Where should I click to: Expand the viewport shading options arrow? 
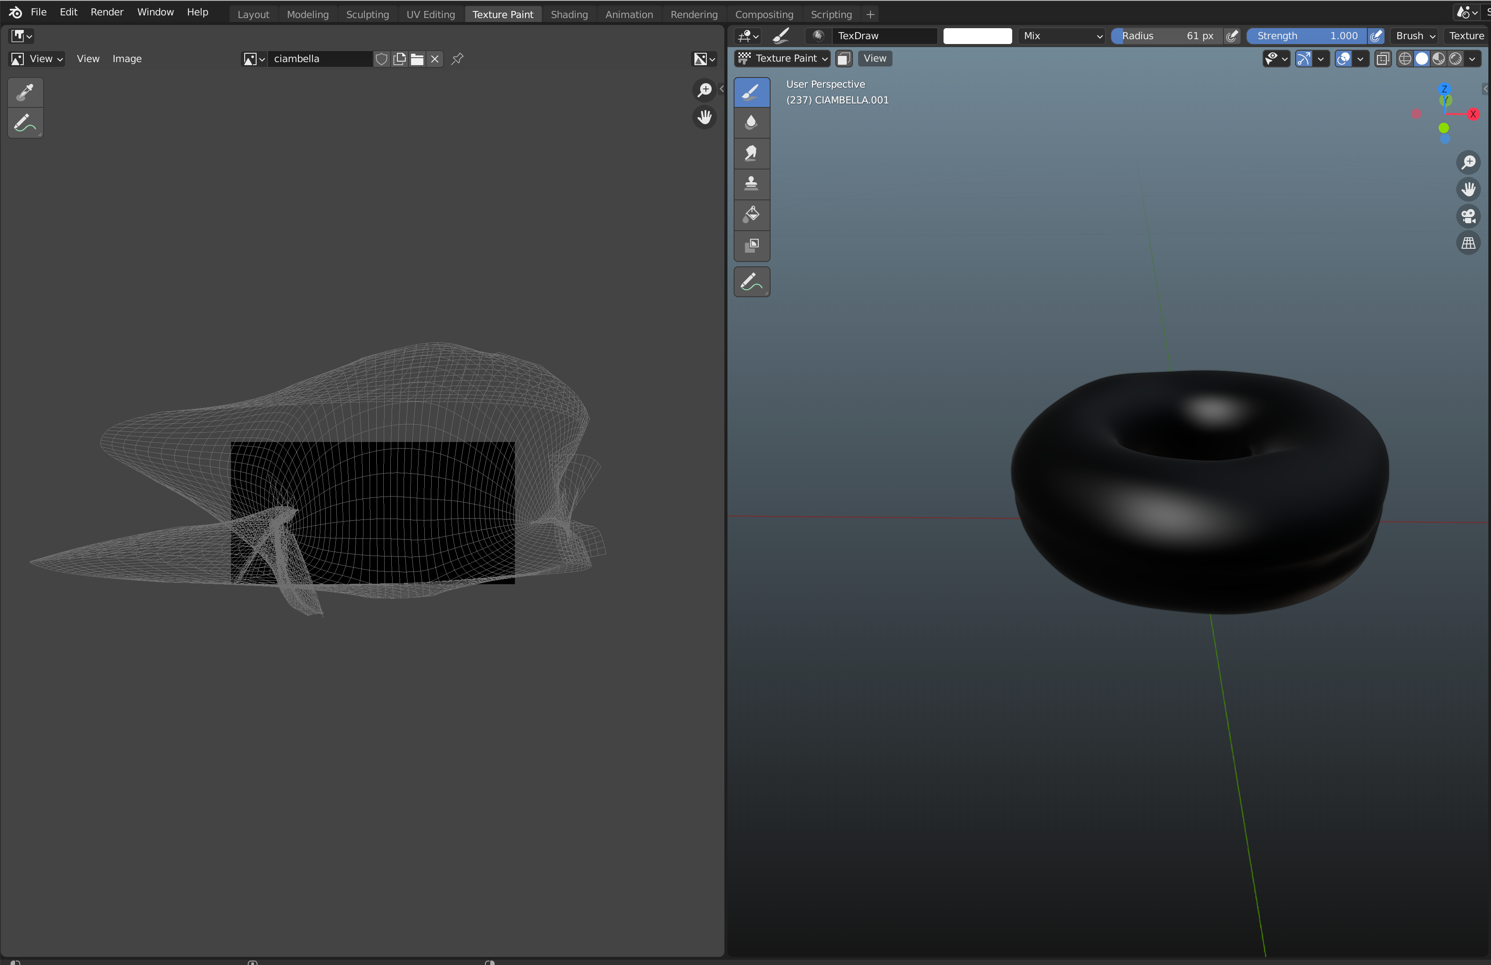tap(1472, 59)
